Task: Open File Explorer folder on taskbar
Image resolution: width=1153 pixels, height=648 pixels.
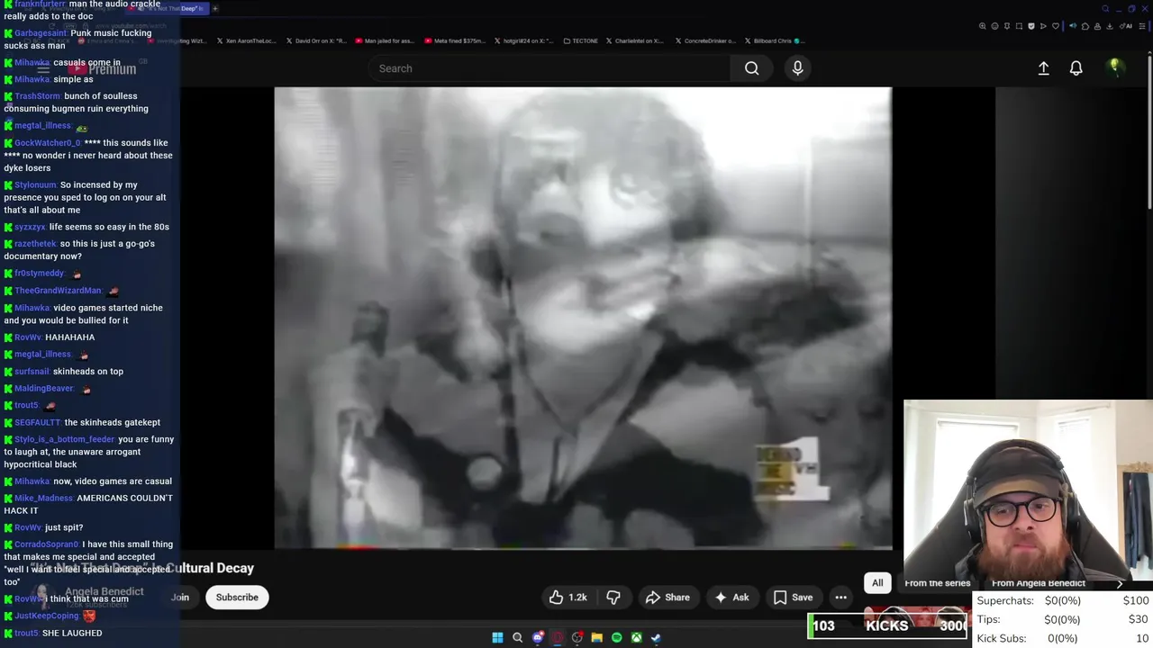Action: pos(596,638)
